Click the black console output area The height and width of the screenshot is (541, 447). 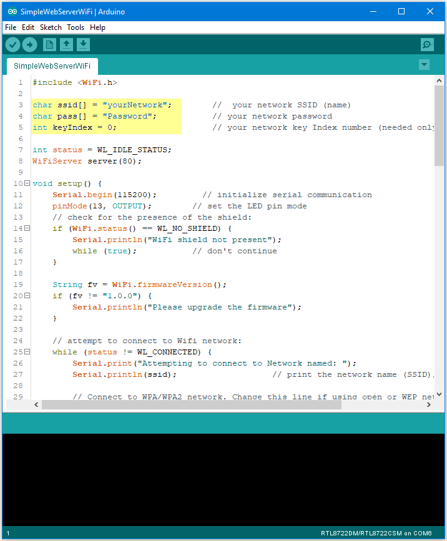click(223, 480)
